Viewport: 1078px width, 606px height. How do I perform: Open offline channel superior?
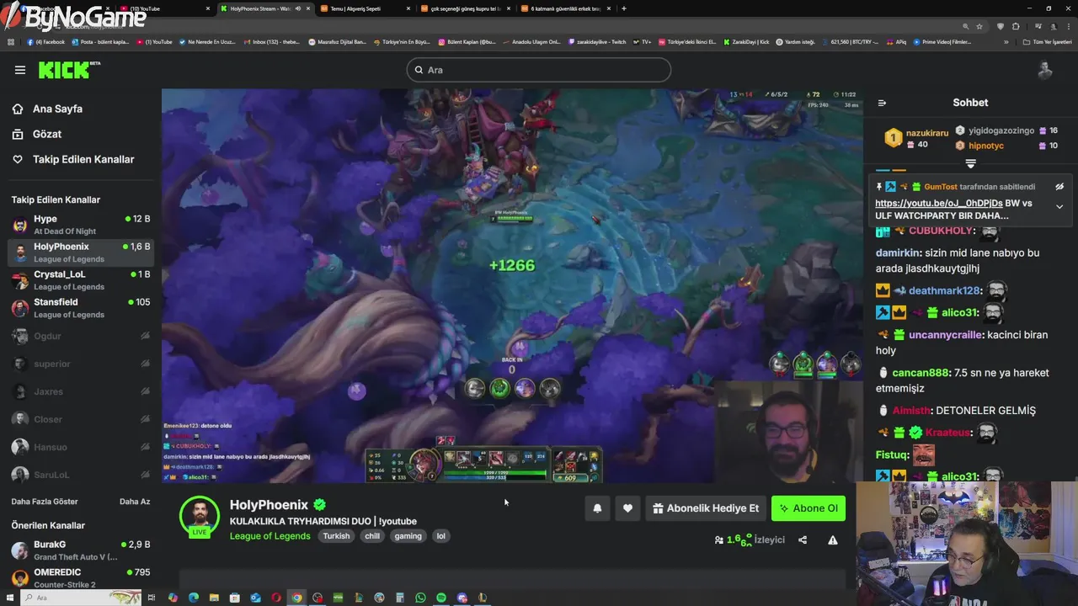click(x=81, y=364)
